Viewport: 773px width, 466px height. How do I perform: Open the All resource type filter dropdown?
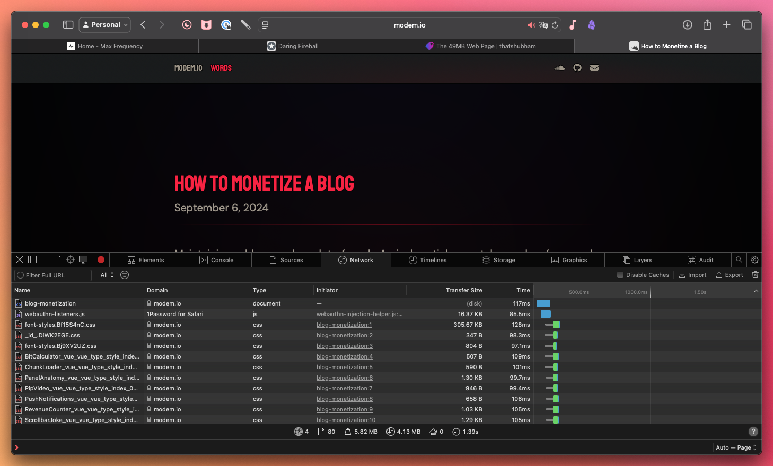point(107,275)
